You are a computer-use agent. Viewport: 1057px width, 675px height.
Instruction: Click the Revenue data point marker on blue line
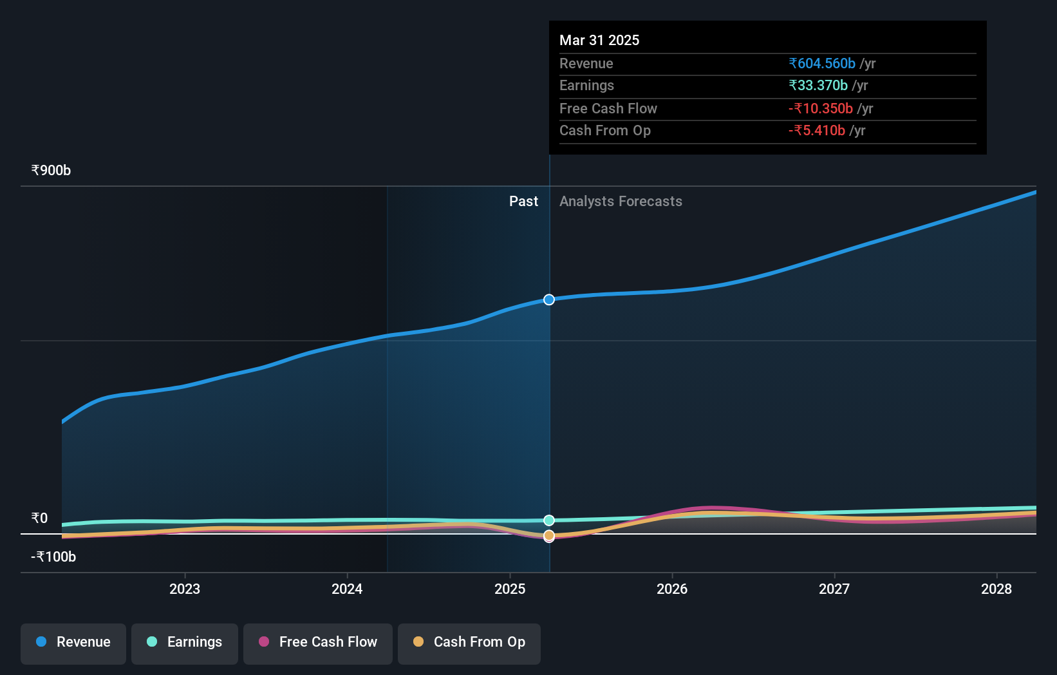[549, 299]
